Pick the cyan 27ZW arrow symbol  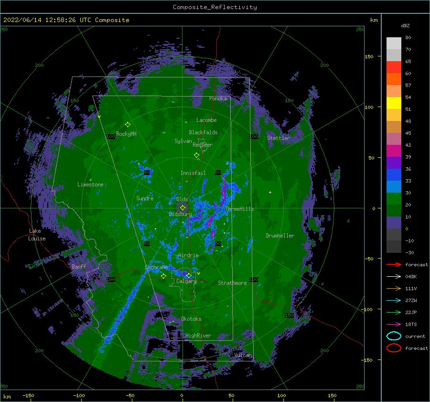(394, 301)
